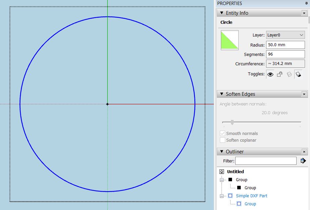The width and height of the screenshot is (310, 210).
Task: Close the Entity Info panel
Action: (x=304, y=13)
